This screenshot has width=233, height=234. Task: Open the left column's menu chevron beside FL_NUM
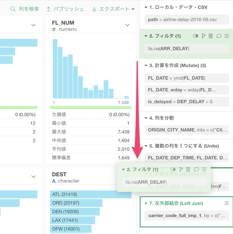click(x=33, y=25)
